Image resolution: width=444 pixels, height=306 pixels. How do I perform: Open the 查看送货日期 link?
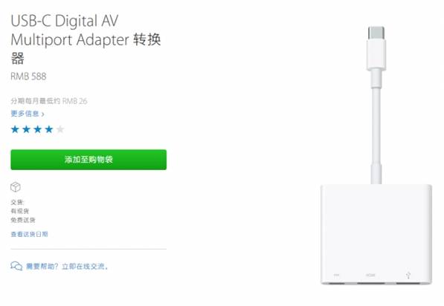29,234
